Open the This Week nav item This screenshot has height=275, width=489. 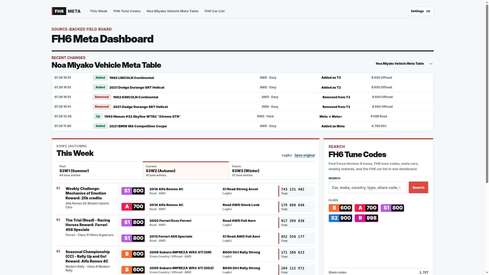point(99,11)
